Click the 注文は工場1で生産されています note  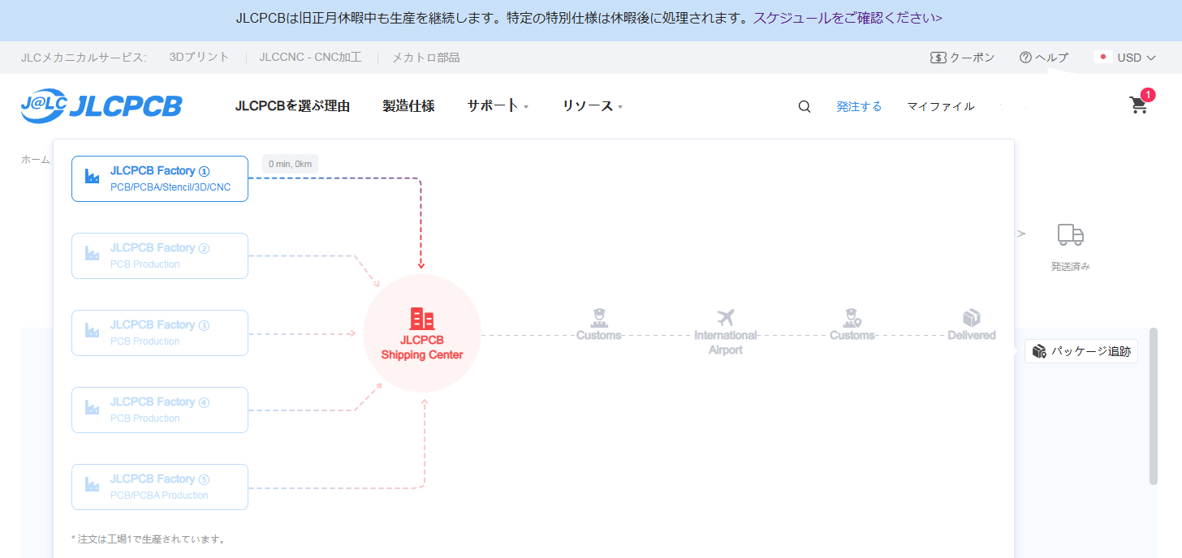pos(149,539)
